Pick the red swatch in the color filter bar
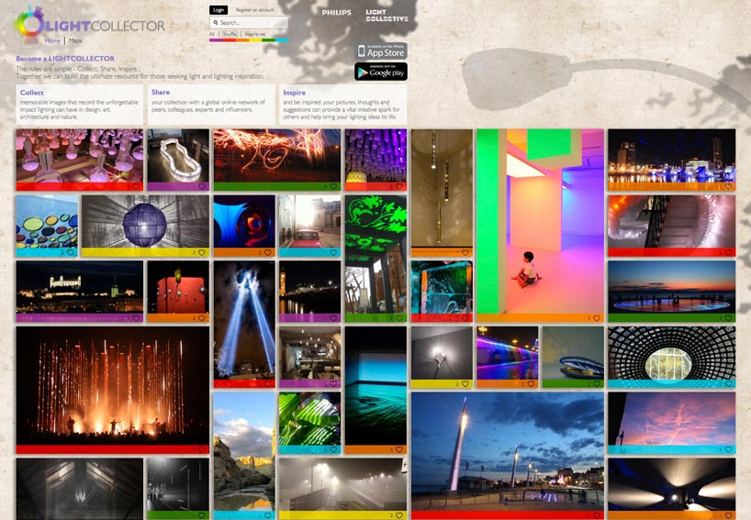The image size is (751, 520). (x=230, y=40)
